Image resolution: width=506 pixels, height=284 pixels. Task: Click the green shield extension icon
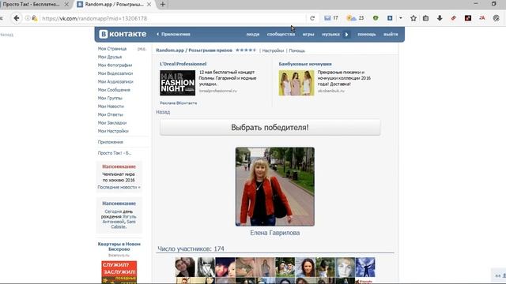pyautogui.click(x=376, y=18)
